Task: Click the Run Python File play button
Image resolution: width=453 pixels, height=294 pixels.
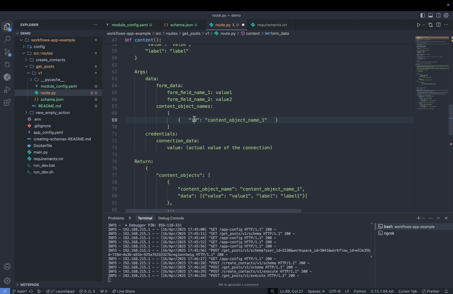Action: pyautogui.click(x=418, y=25)
